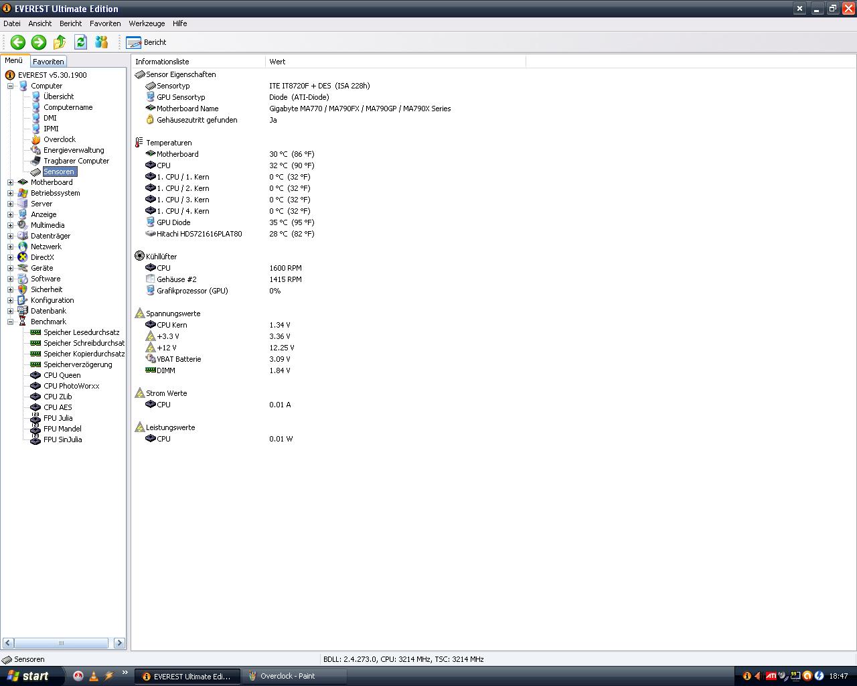Select FPU Mandel benchmark
This screenshot has height=686, width=857.
click(62, 429)
